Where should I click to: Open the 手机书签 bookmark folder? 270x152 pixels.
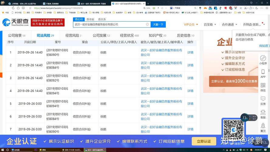click(x=16, y=12)
